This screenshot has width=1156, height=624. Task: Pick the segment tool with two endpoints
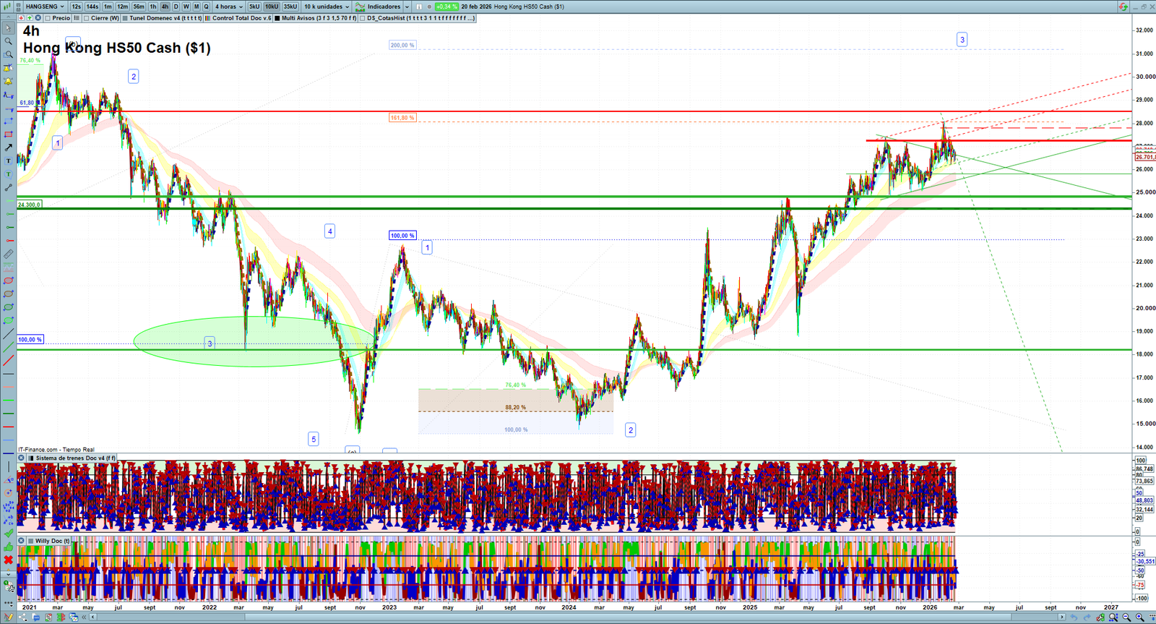point(8,188)
